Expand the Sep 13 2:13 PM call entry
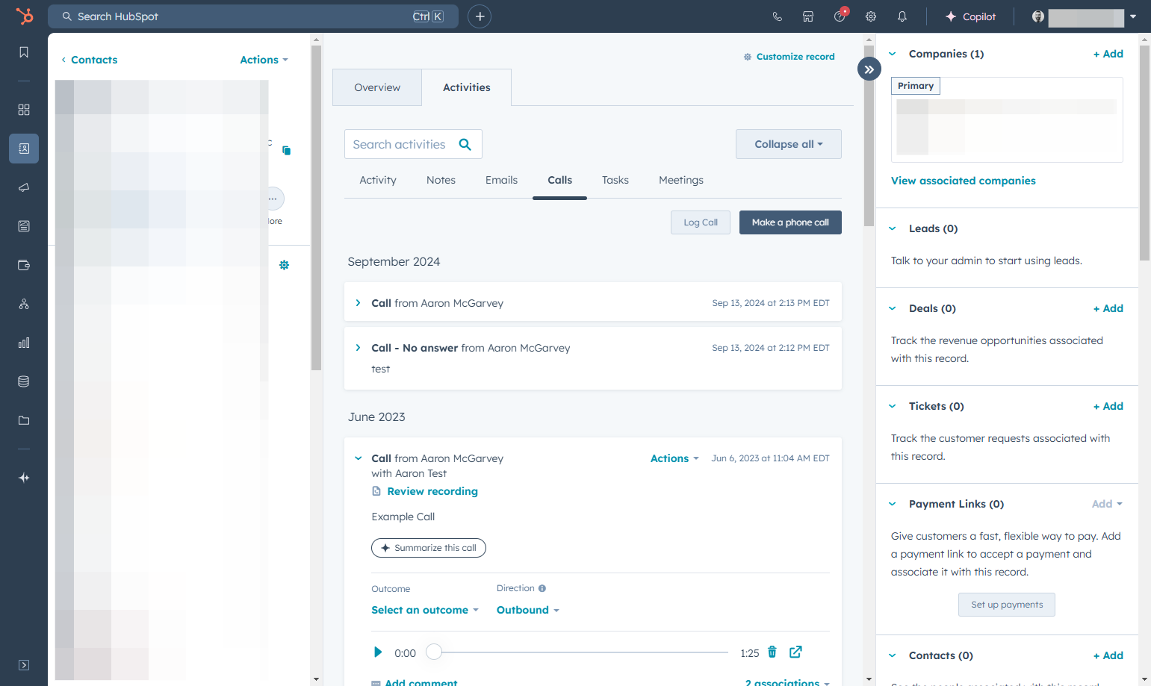This screenshot has height=686, width=1151. click(359, 303)
